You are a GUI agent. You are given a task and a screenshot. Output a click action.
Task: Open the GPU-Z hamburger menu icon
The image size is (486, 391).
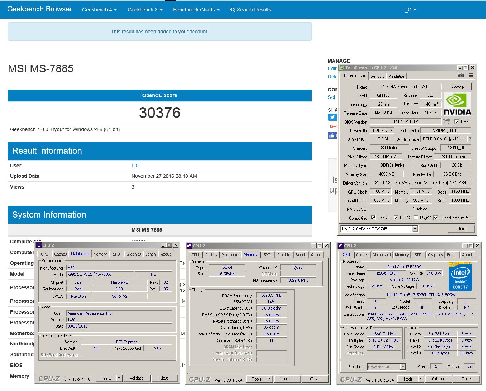471,76
